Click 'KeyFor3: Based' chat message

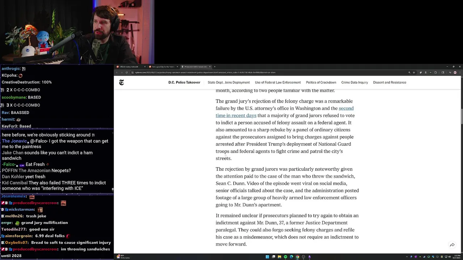tap(16, 126)
